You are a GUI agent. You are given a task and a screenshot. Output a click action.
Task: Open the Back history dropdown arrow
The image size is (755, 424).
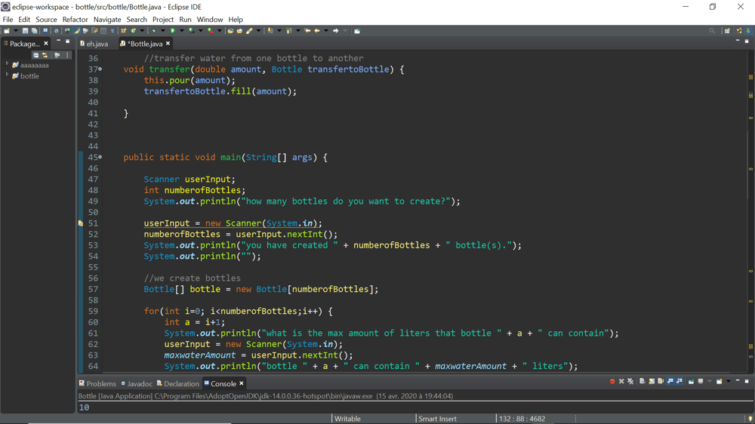[x=326, y=31]
